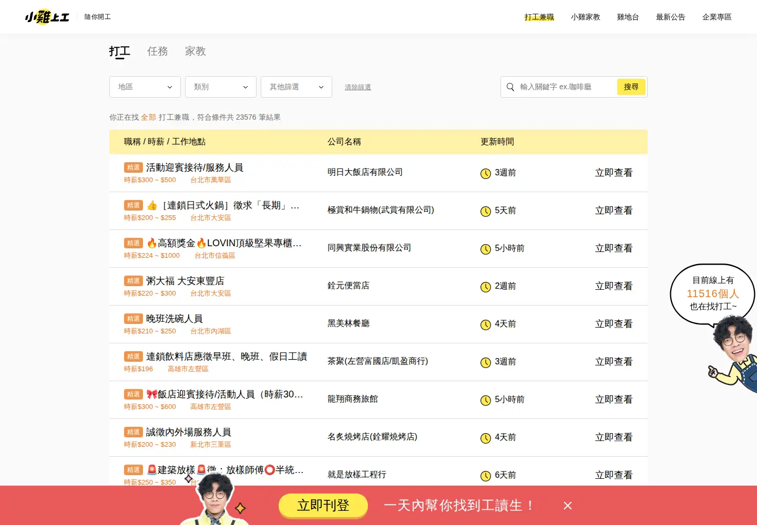Open the 粥大福 大安東豐店 job listing
757x525 pixels.
point(185,281)
